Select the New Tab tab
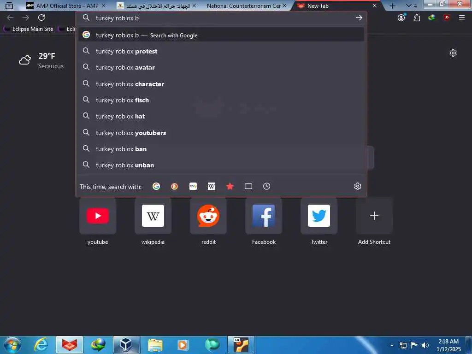 334,6
